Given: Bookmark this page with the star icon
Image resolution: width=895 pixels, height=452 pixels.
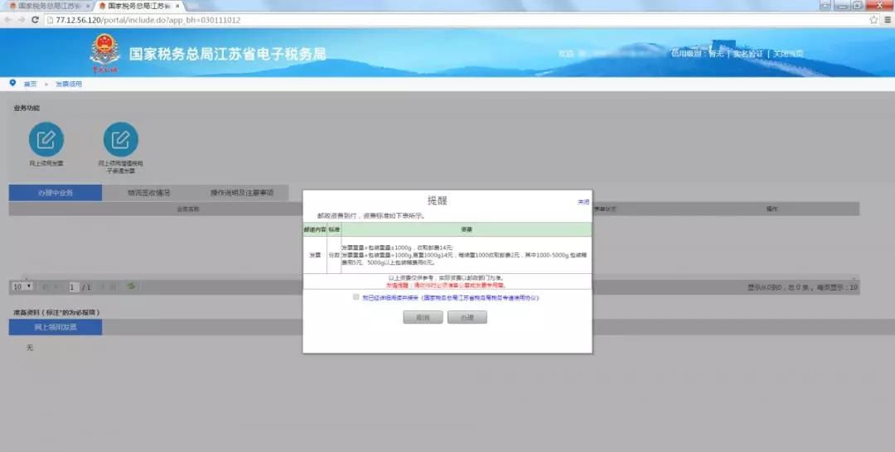Looking at the screenshot, I should click(x=873, y=19).
